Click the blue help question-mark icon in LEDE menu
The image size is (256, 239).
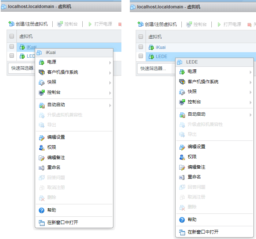[x=182, y=220]
